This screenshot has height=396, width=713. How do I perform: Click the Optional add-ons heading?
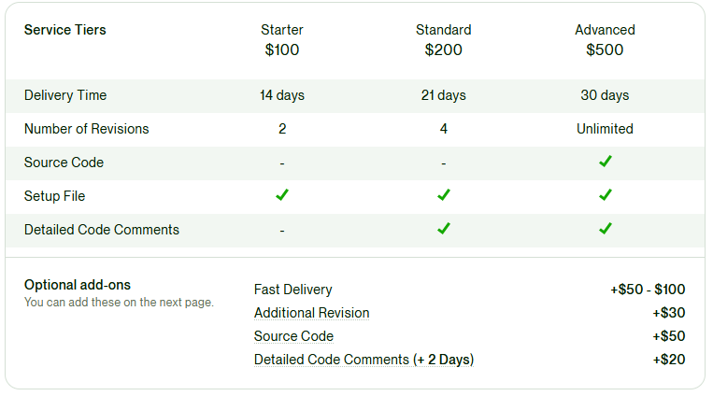(78, 285)
